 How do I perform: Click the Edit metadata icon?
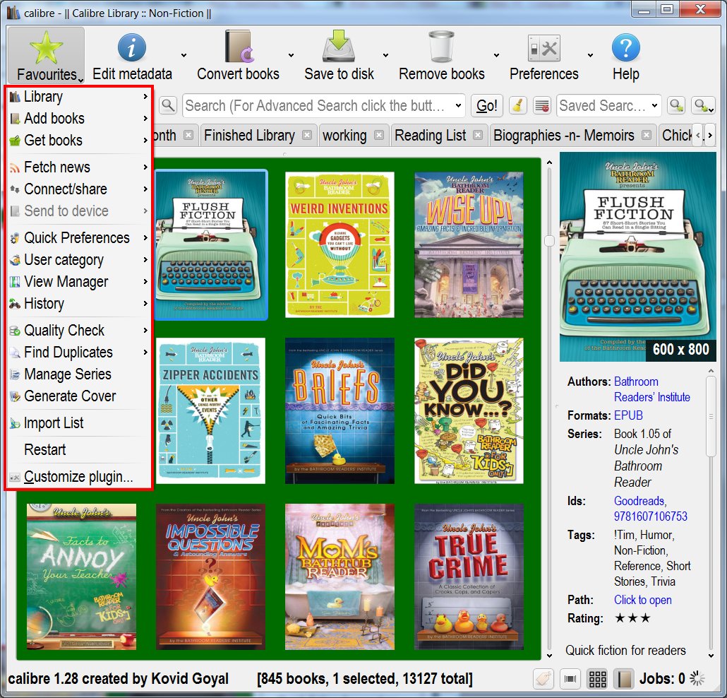click(x=132, y=48)
